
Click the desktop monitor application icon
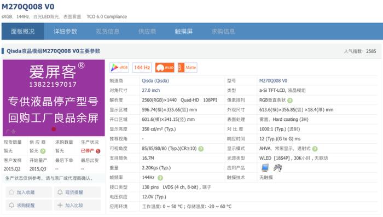tap(265, 168)
